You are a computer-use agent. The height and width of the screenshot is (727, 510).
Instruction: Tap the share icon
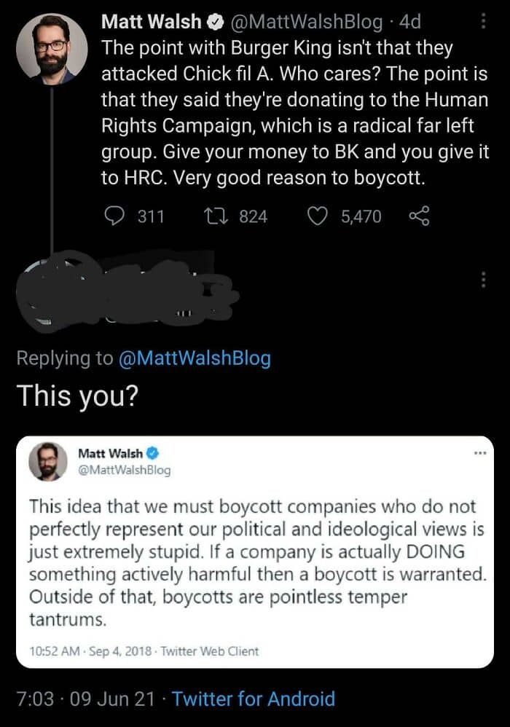click(x=418, y=216)
